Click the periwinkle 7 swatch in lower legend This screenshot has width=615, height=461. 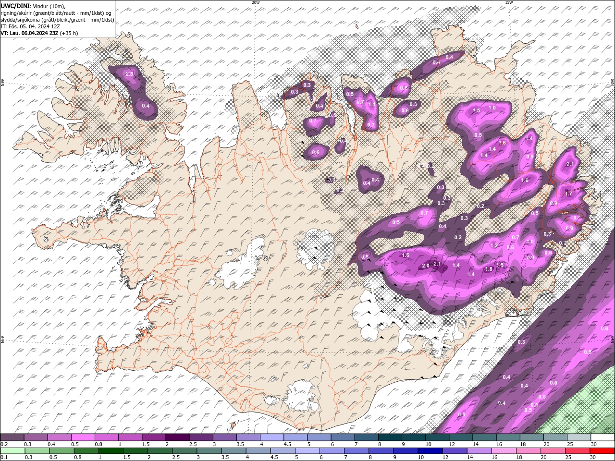tap(356, 451)
